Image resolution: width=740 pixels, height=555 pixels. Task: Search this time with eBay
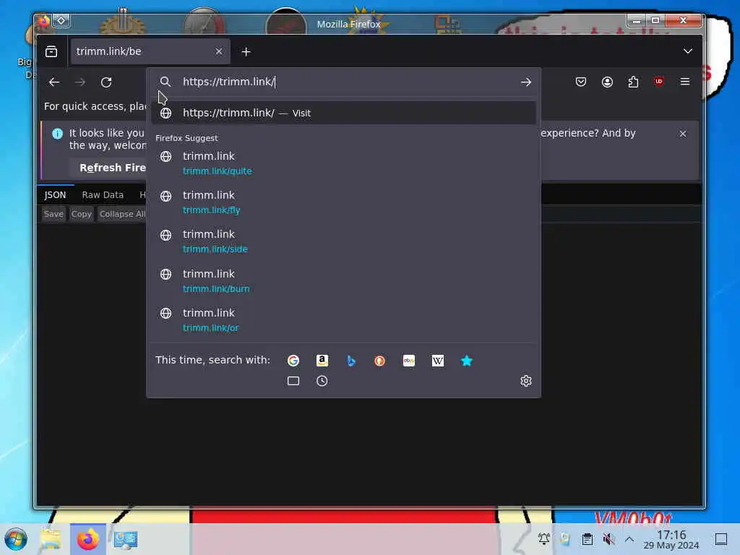[x=409, y=361]
